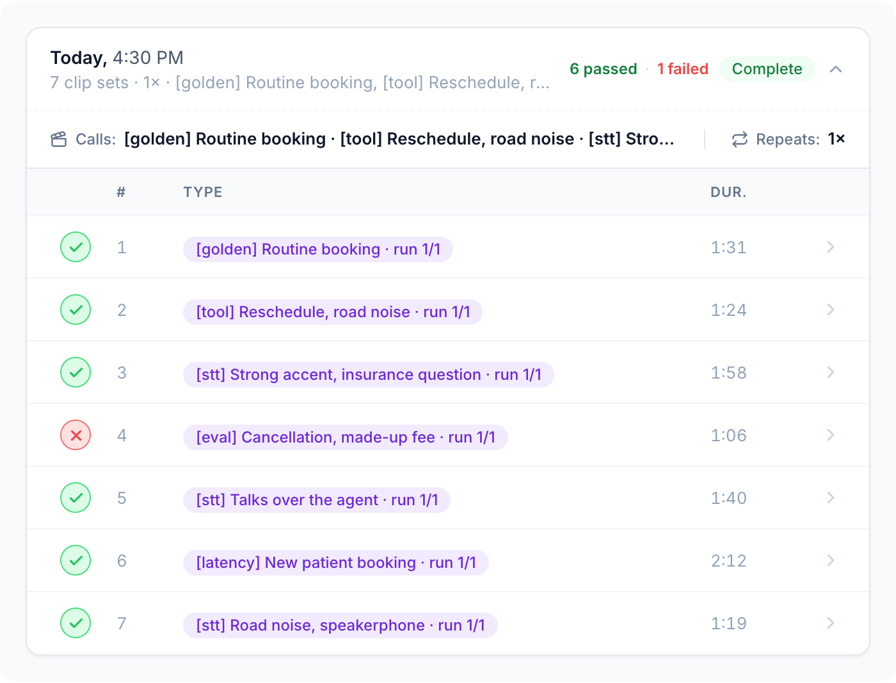The image size is (896, 683).
Task: Open chevron for Reschedule, road noise row
Action: pos(831,310)
